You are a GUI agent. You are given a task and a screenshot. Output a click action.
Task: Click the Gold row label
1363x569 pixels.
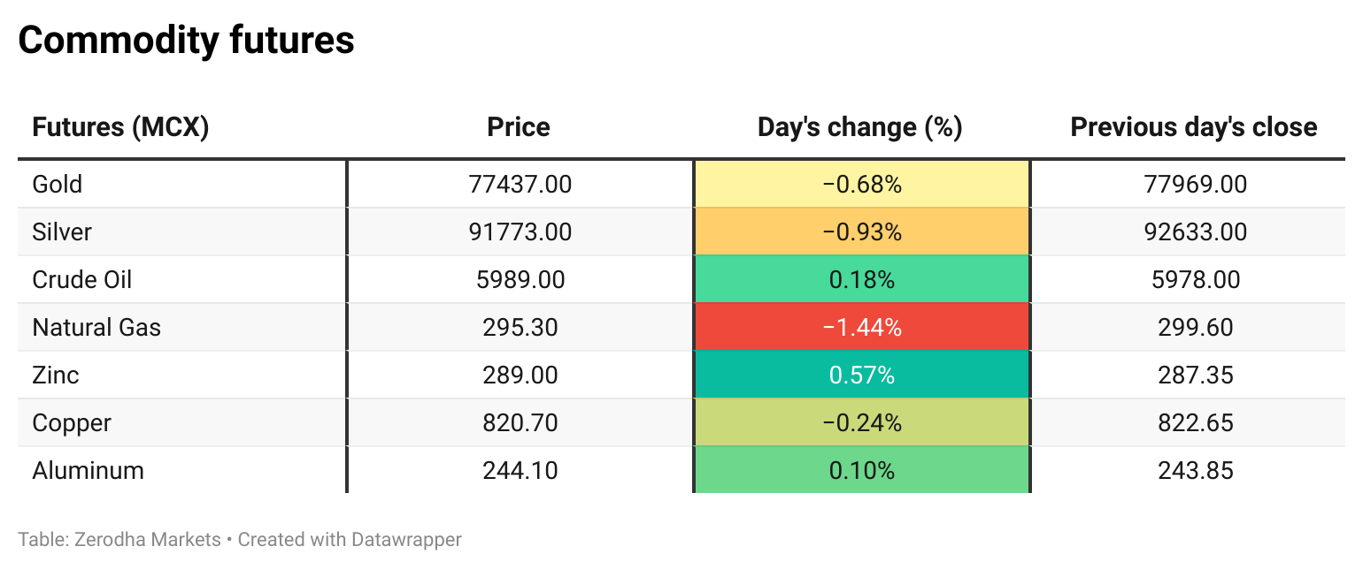point(58,184)
